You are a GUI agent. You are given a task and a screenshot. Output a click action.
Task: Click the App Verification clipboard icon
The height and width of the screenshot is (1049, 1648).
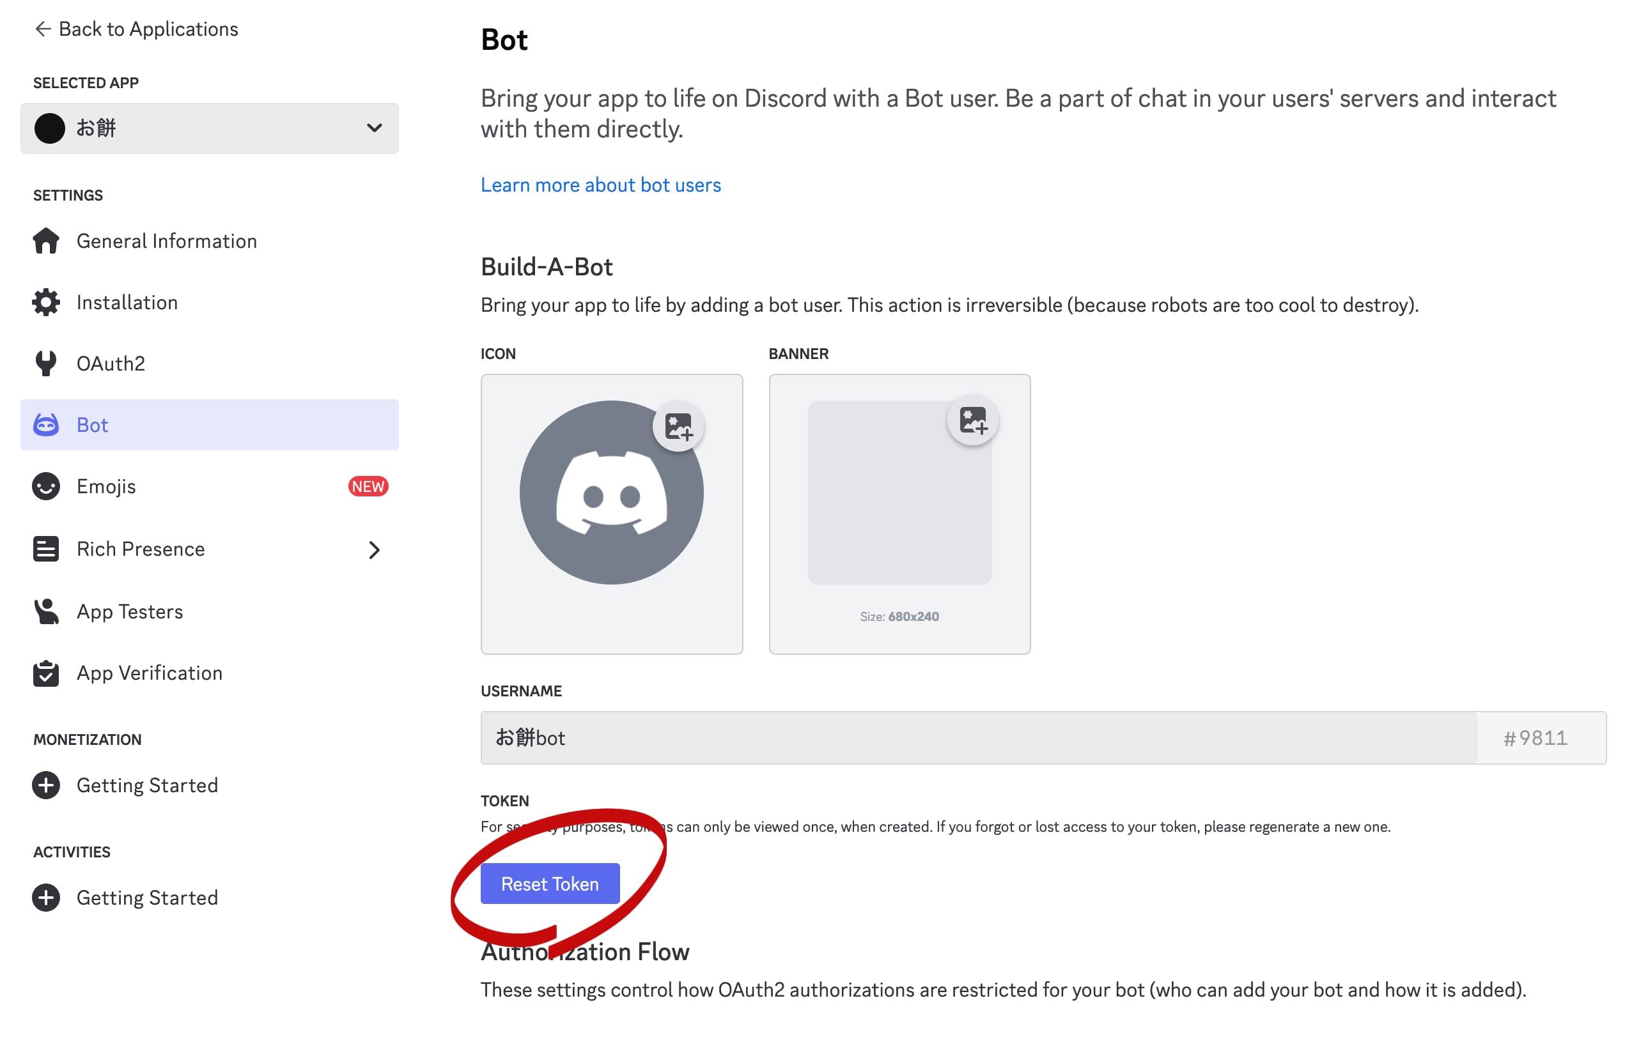tap(46, 673)
